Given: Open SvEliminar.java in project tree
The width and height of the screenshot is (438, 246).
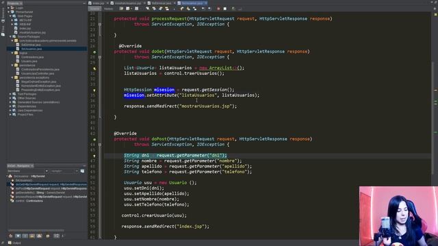Looking at the screenshot, I should pyautogui.click(x=31, y=44).
